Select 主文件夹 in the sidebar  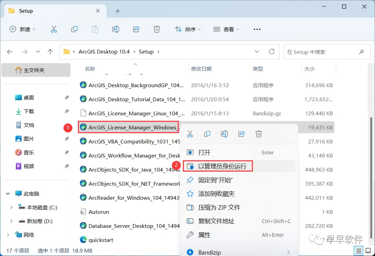(36, 70)
